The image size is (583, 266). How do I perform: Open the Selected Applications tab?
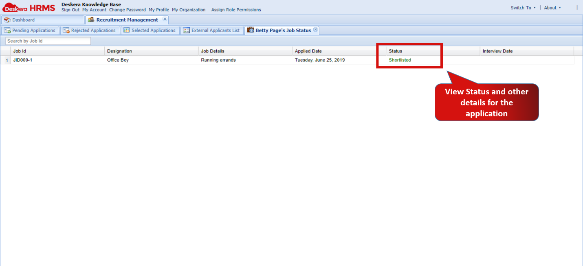coord(150,31)
